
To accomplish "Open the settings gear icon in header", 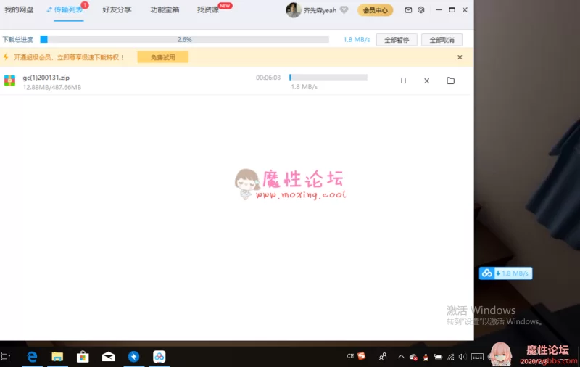I will click(x=421, y=10).
